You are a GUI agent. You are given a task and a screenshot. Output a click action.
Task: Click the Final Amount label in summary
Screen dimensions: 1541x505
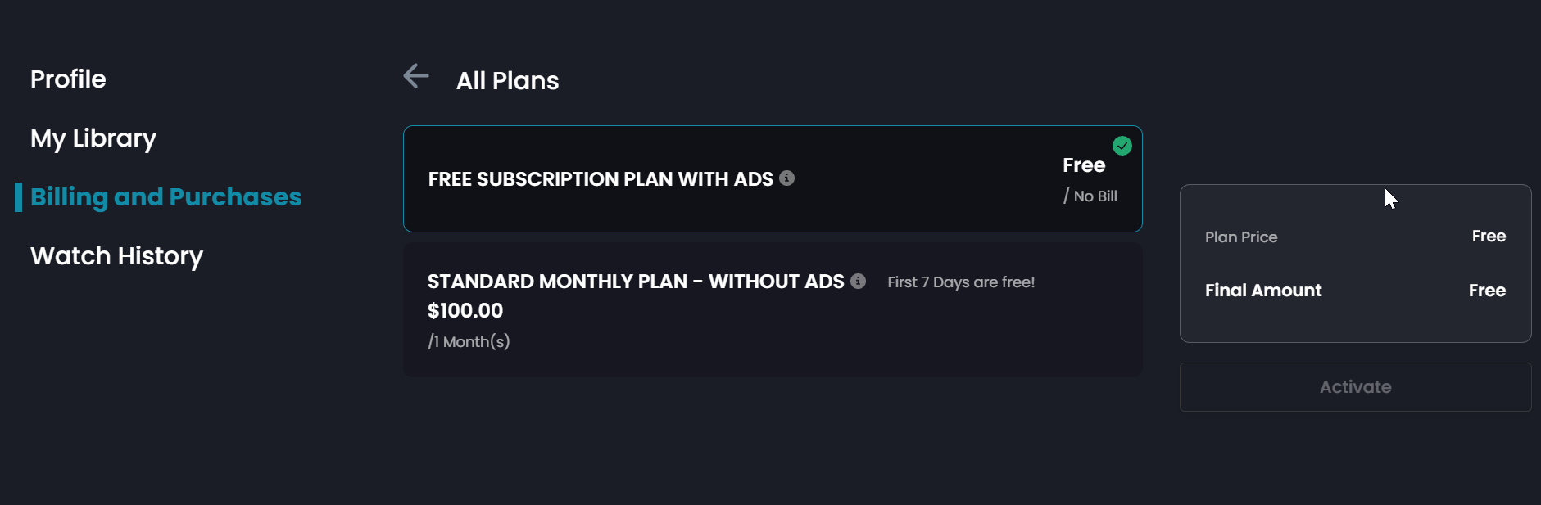1262,291
